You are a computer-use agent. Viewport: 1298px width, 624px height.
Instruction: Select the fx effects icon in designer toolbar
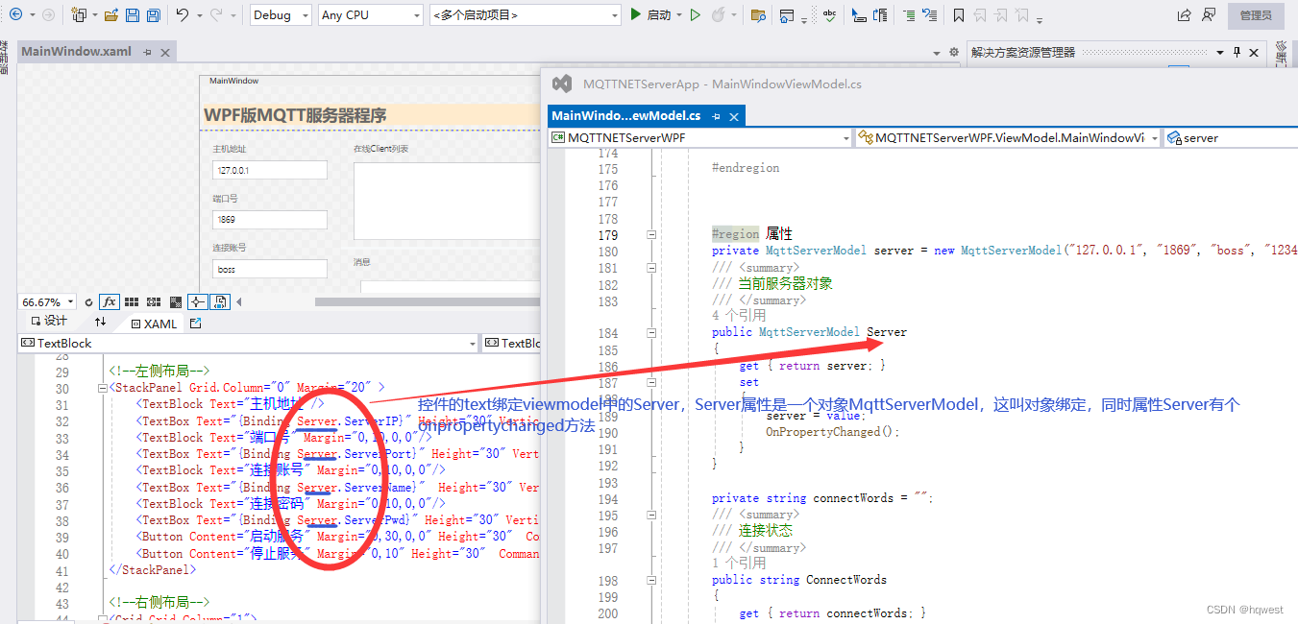click(x=109, y=301)
